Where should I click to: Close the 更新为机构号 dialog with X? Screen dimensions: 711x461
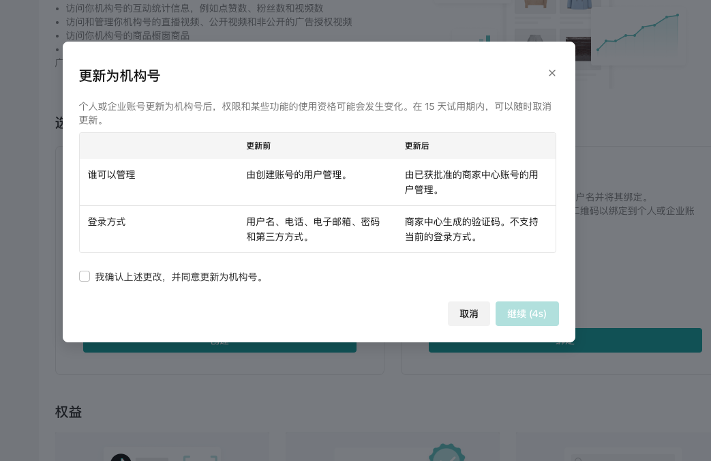click(552, 73)
